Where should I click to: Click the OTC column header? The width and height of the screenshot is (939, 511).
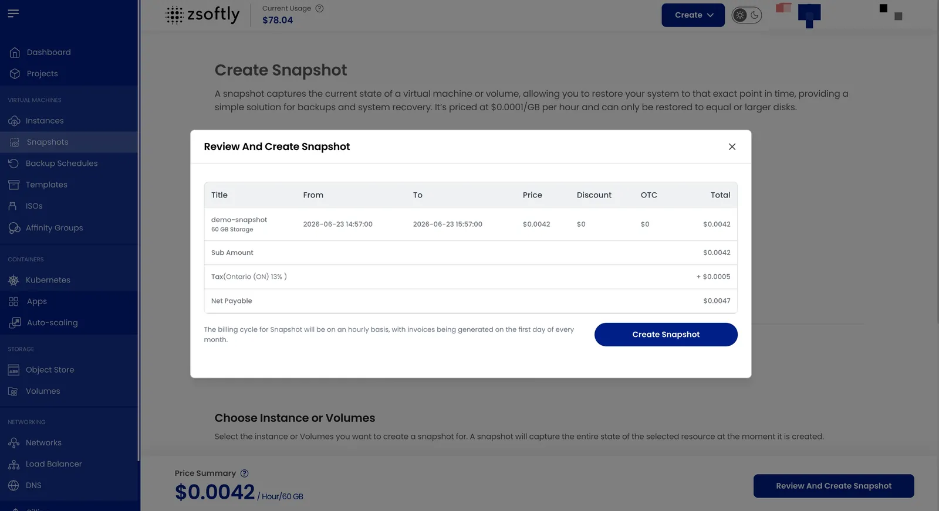pos(648,195)
